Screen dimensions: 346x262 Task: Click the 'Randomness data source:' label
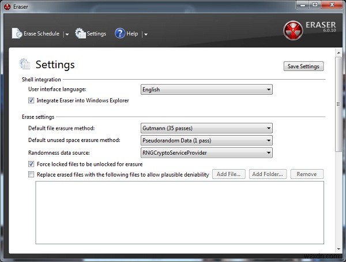point(59,153)
